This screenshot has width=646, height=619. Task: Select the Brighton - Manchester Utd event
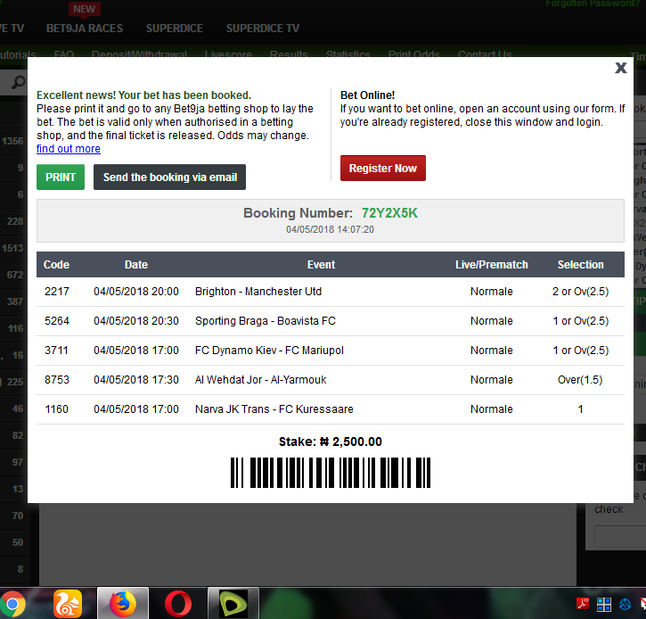(258, 291)
